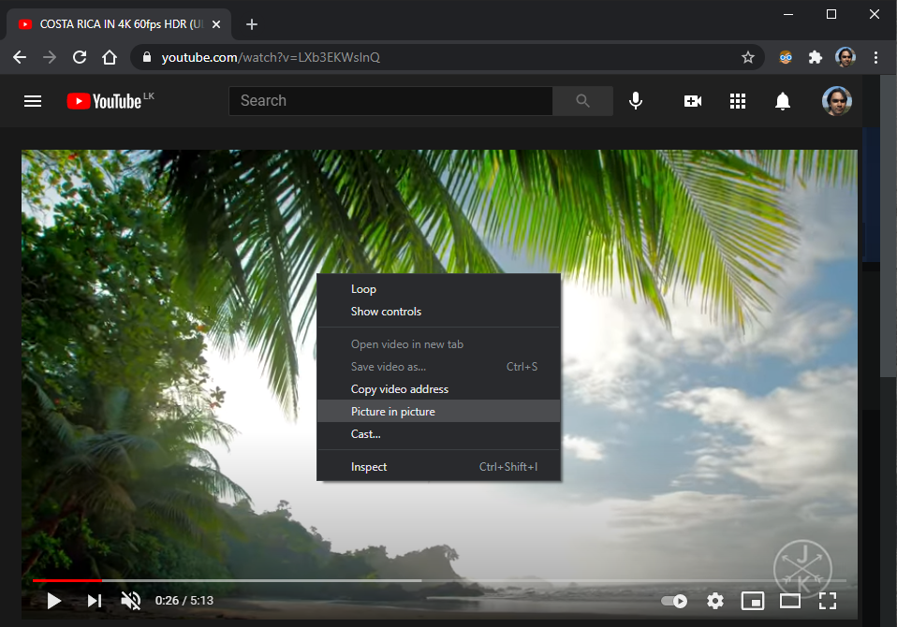Open the Extensions puzzle icon
Screen dimensions: 897x627
(816, 57)
